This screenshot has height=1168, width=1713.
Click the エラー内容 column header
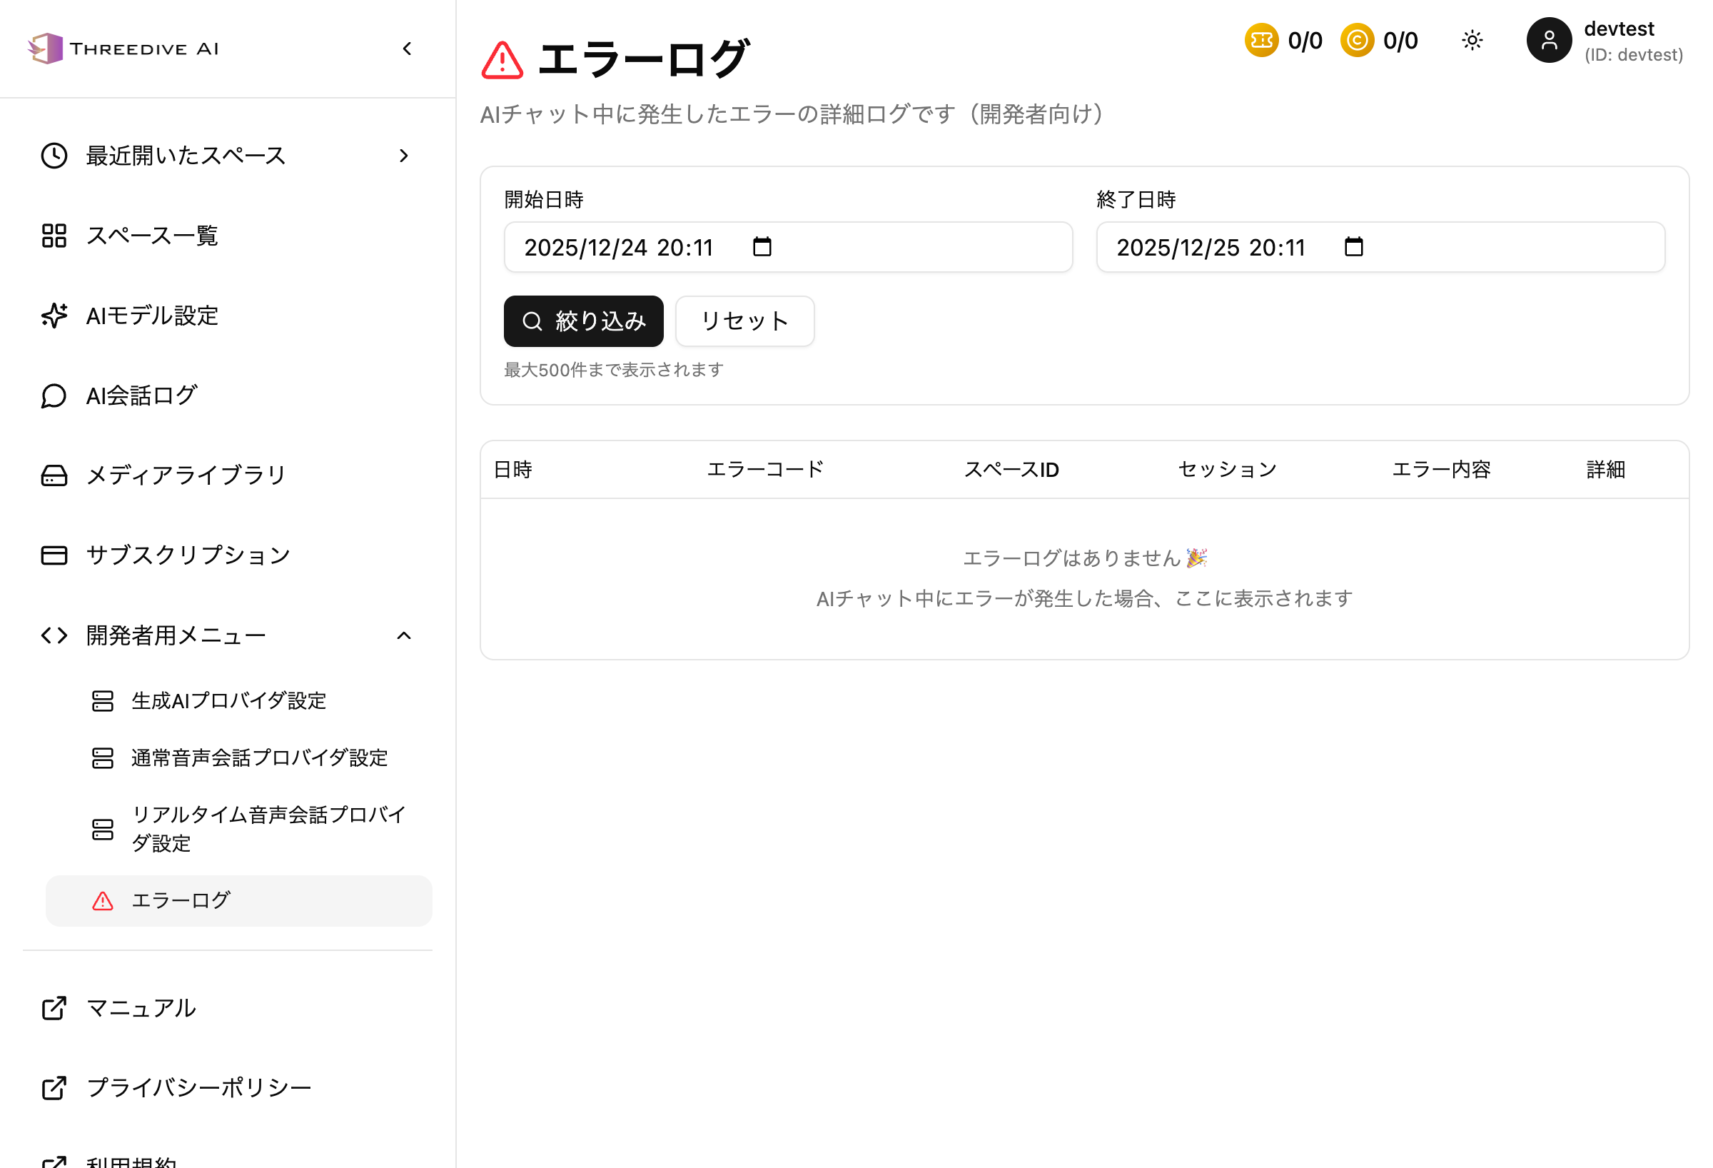[x=1441, y=470]
